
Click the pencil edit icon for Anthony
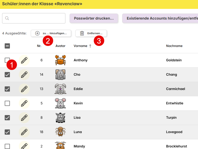24,60
